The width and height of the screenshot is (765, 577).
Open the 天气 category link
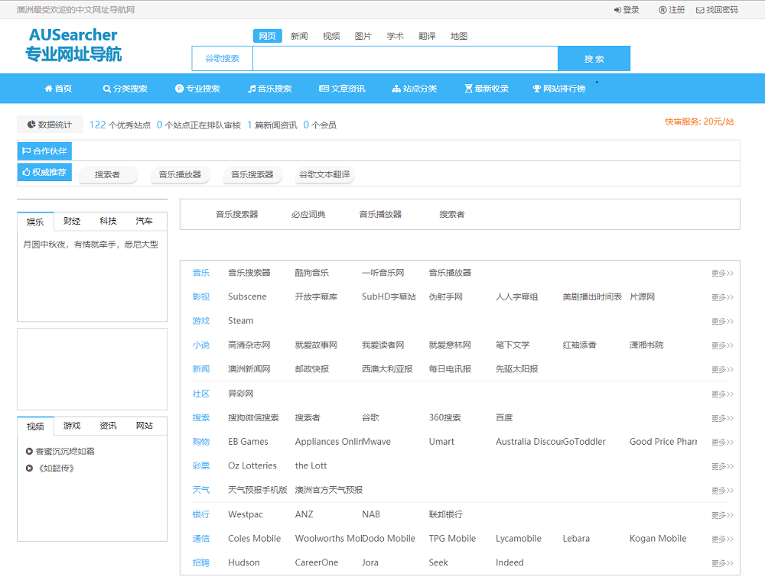point(201,490)
